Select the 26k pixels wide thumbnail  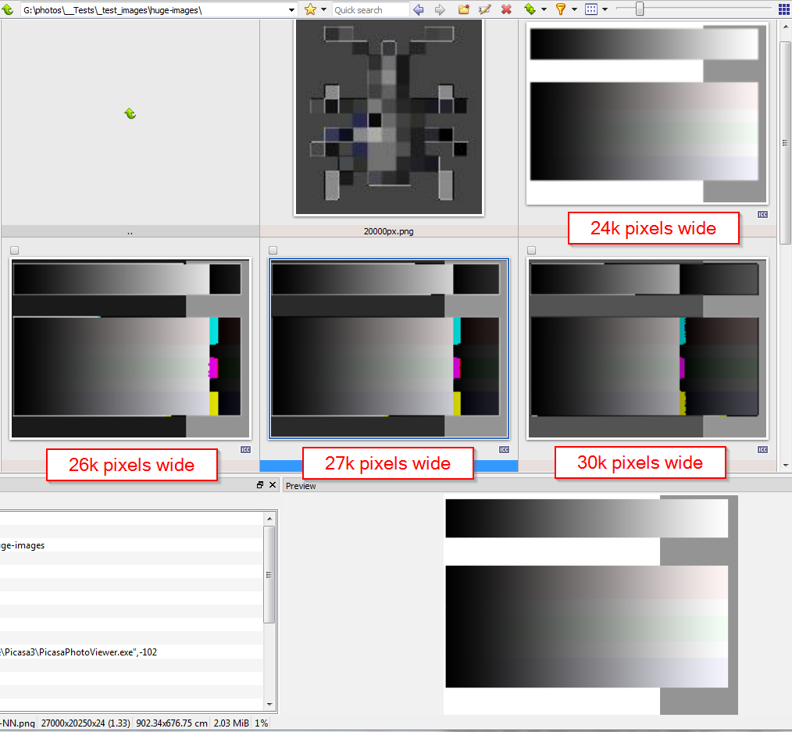pos(130,348)
